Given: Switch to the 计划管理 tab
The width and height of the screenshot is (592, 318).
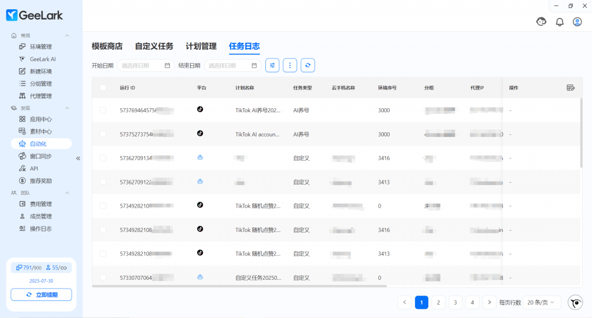Looking at the screenshot, I should click(201, 46).
